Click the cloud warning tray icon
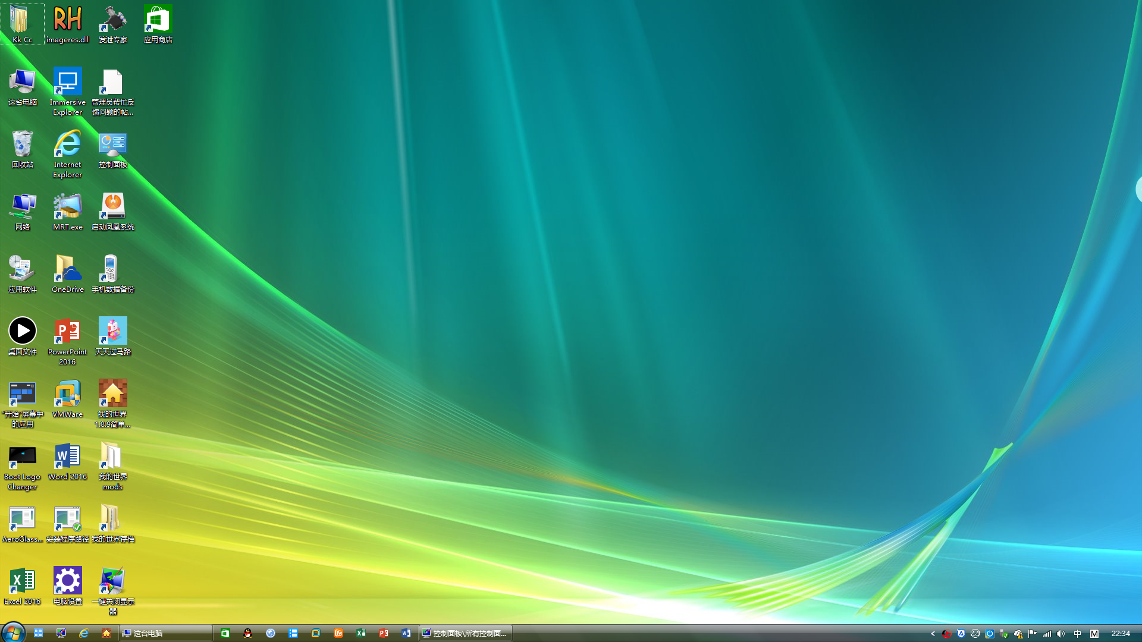 click(1018, 634)
